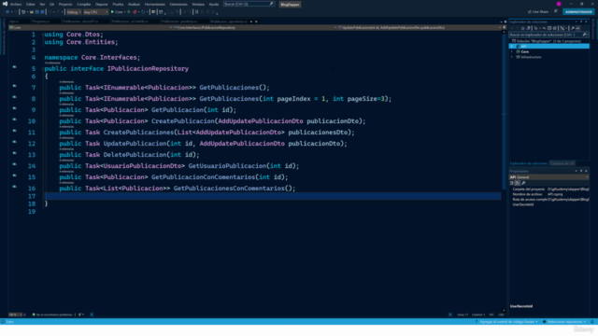The width and height of the screenshot is (598, 336).
Task: Expand the API project node
Action: point(512,46)
